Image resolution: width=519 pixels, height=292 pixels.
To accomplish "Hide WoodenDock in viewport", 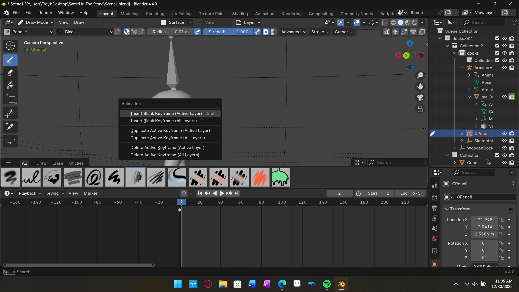I will pos(504,148).
